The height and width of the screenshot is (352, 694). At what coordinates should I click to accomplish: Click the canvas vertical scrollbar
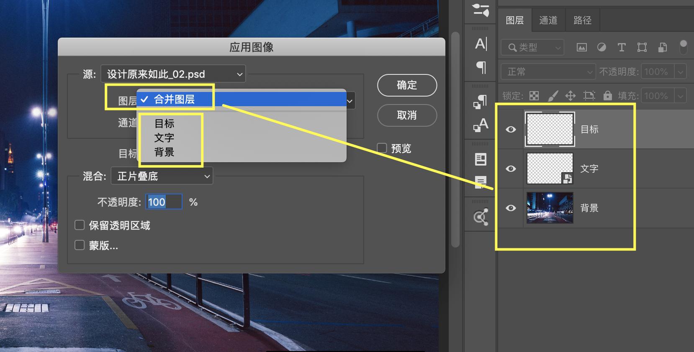[455, 140]
